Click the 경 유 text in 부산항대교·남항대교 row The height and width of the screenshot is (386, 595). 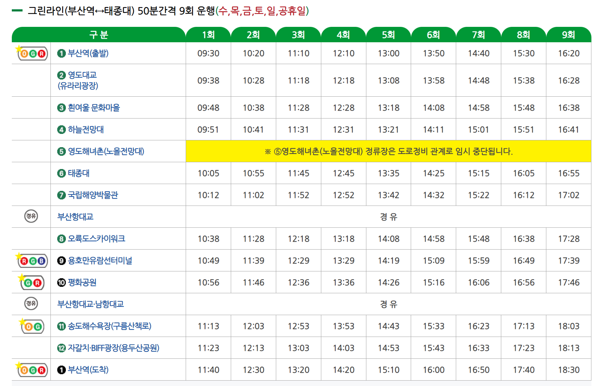tap(389, 304)
